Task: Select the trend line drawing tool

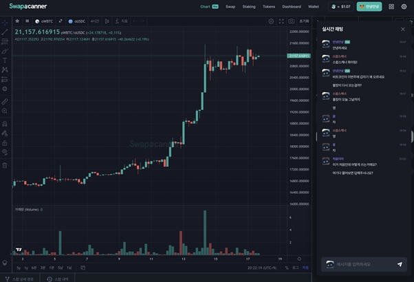Action: pyautogui.click(x=5, y=32)
